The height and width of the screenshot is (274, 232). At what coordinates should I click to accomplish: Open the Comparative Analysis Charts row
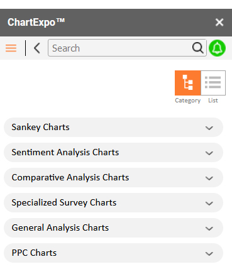pyautogui.click(x=113, y=177)
